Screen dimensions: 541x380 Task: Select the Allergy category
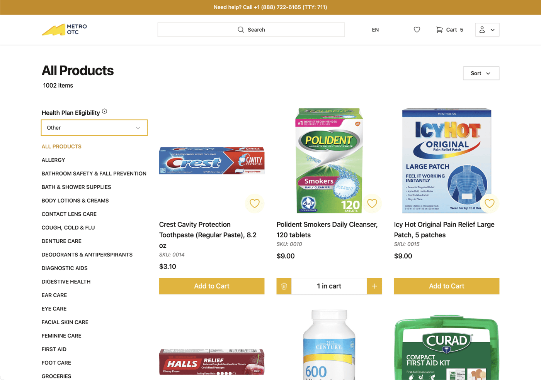coord(53,160)
